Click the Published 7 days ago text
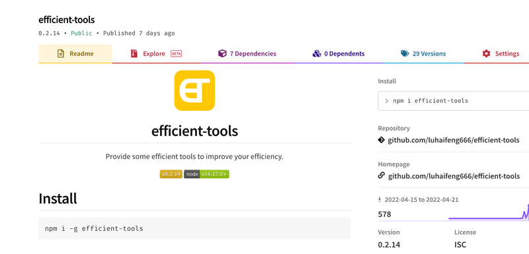 coord(139,33)
